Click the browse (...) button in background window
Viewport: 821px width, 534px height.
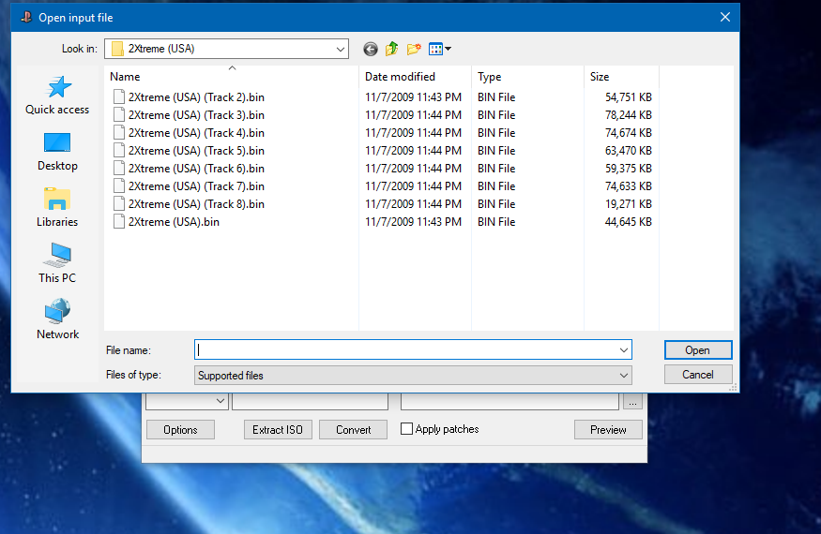click(x=632, y=402)
